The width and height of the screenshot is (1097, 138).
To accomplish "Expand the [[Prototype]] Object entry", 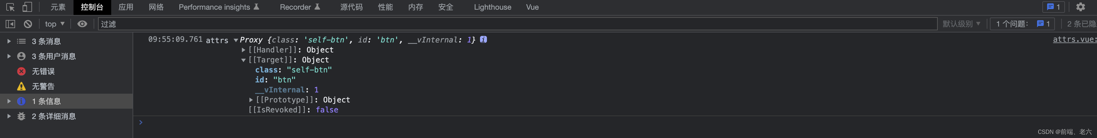I will (251, 100).
